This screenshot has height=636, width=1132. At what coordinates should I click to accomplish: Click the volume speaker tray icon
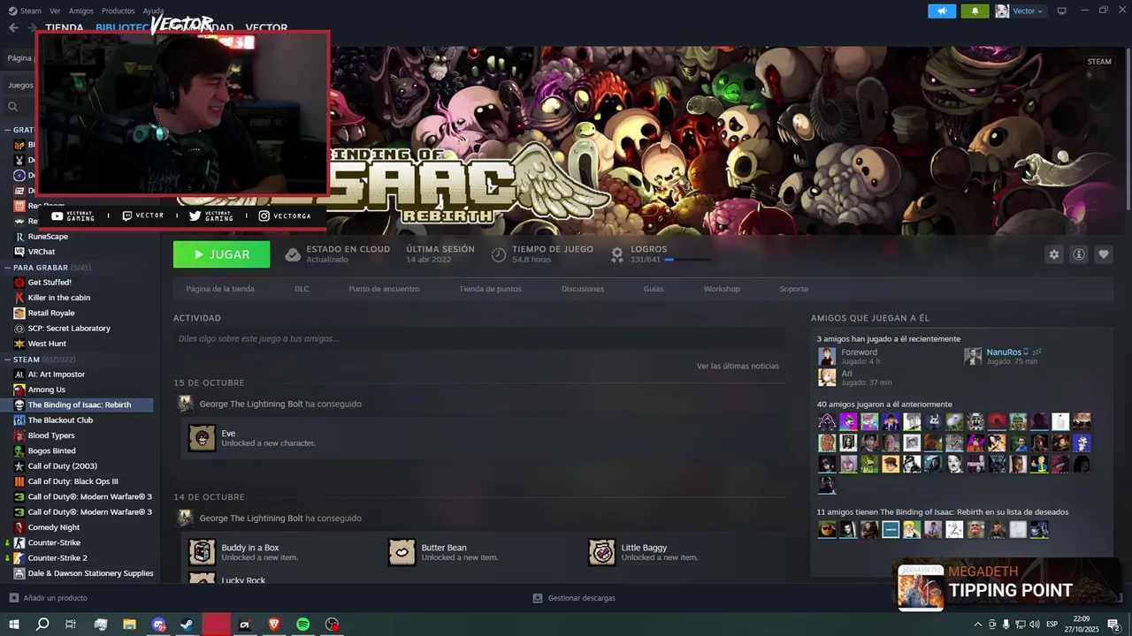point(1034,625)
